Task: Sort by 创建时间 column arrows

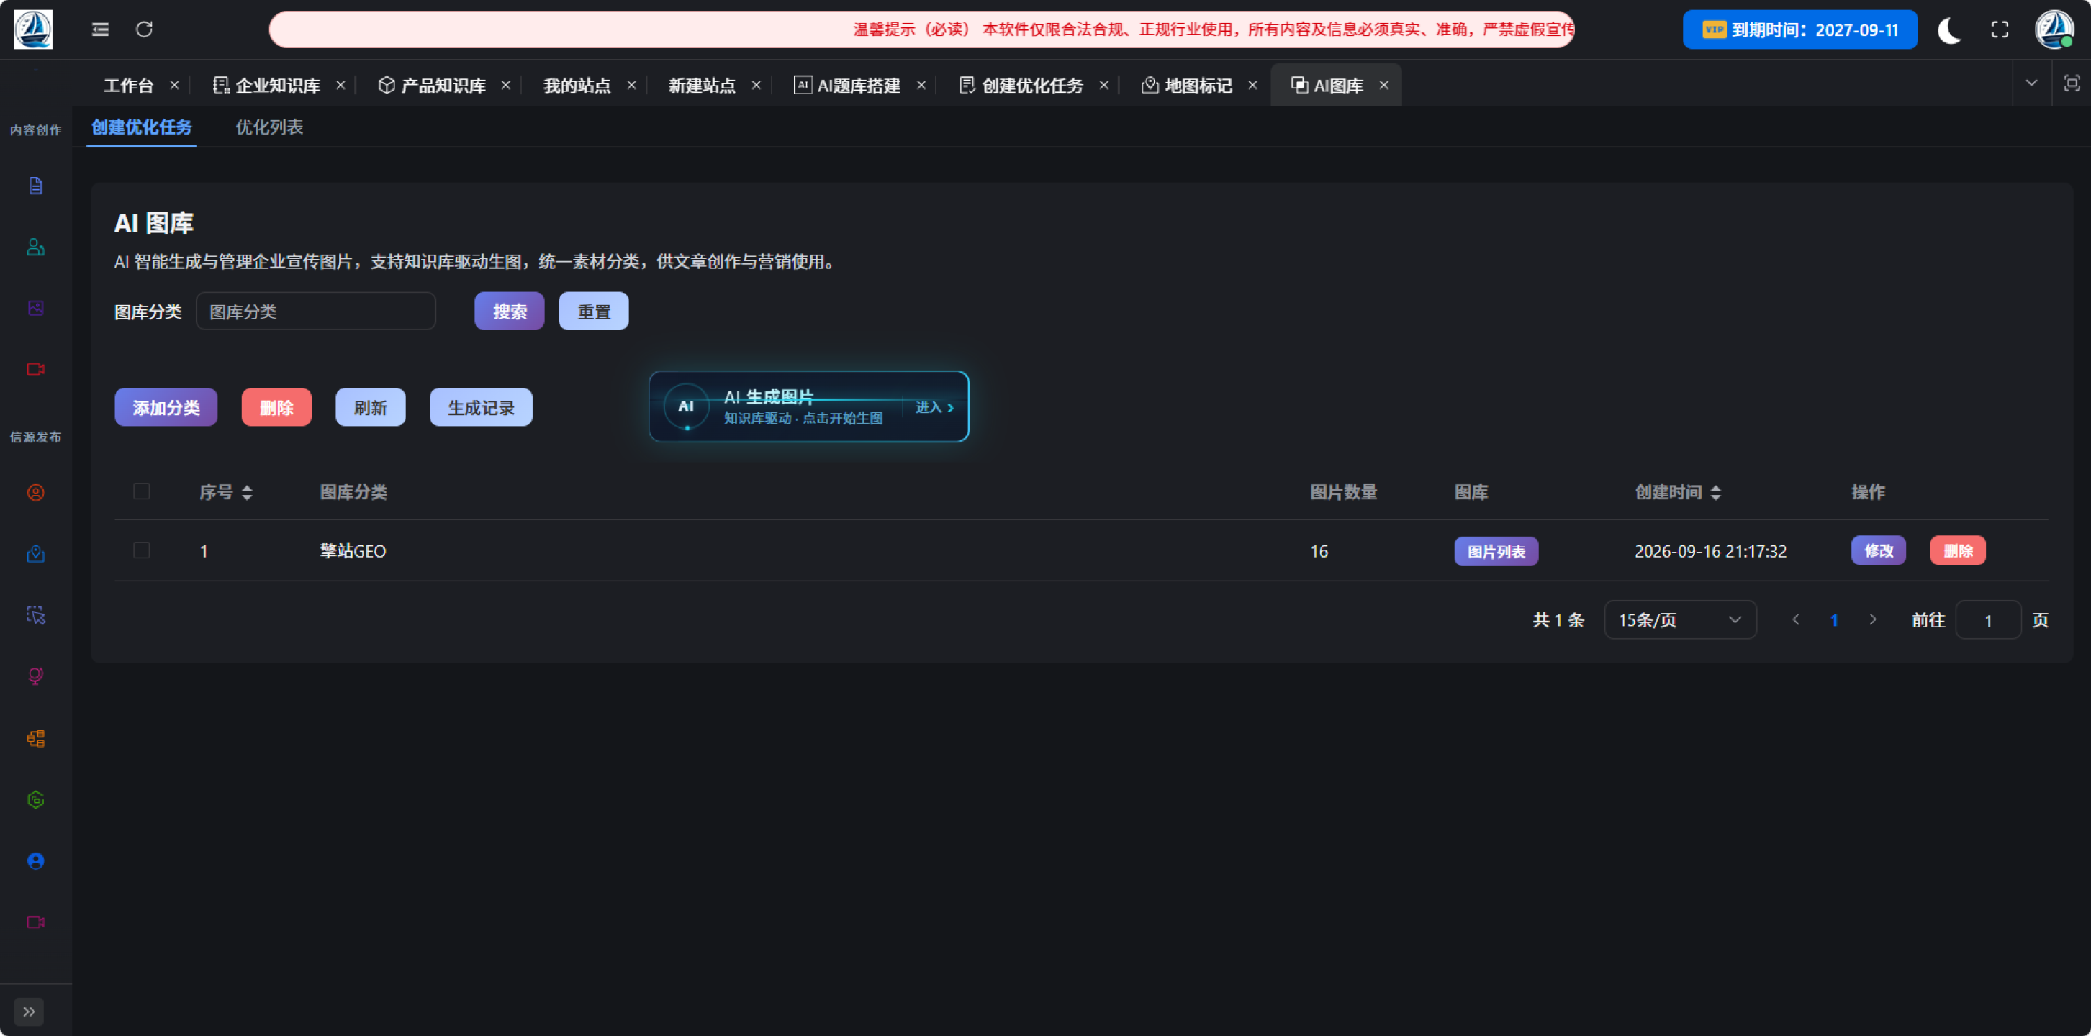Action: point(1716,492)
